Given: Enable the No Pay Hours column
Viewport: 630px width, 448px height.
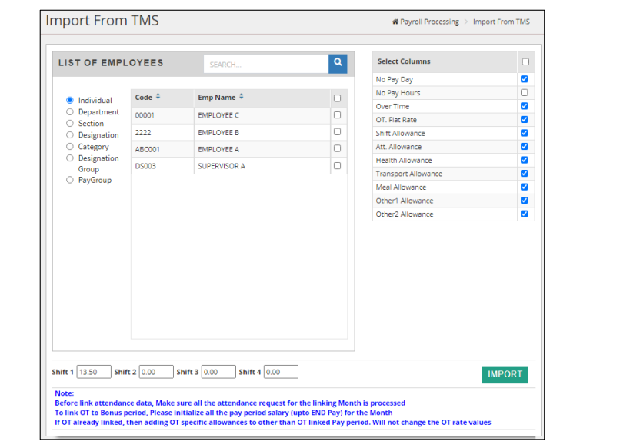Looking at the screenshot, I should click(x=525, y=93).
